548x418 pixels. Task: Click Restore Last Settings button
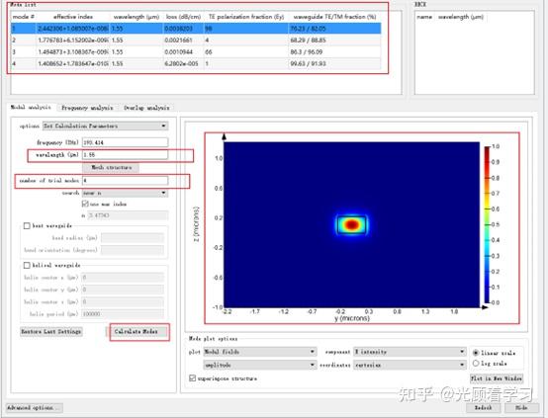point(51,331)
